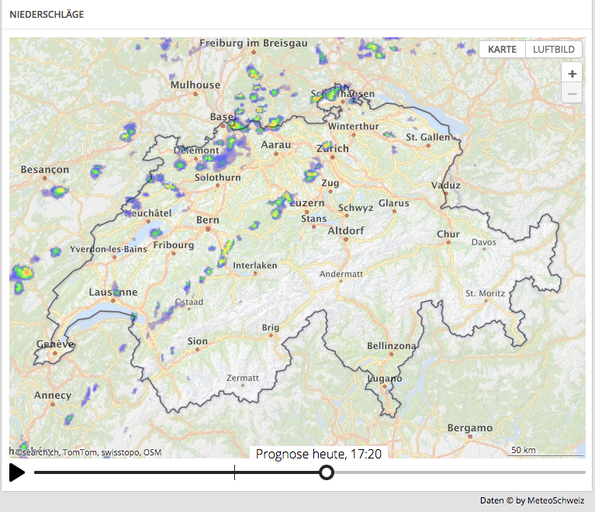Open the TomTom attribution link
595x512 pixels.
pyautogui.click(x=80, y=452)
